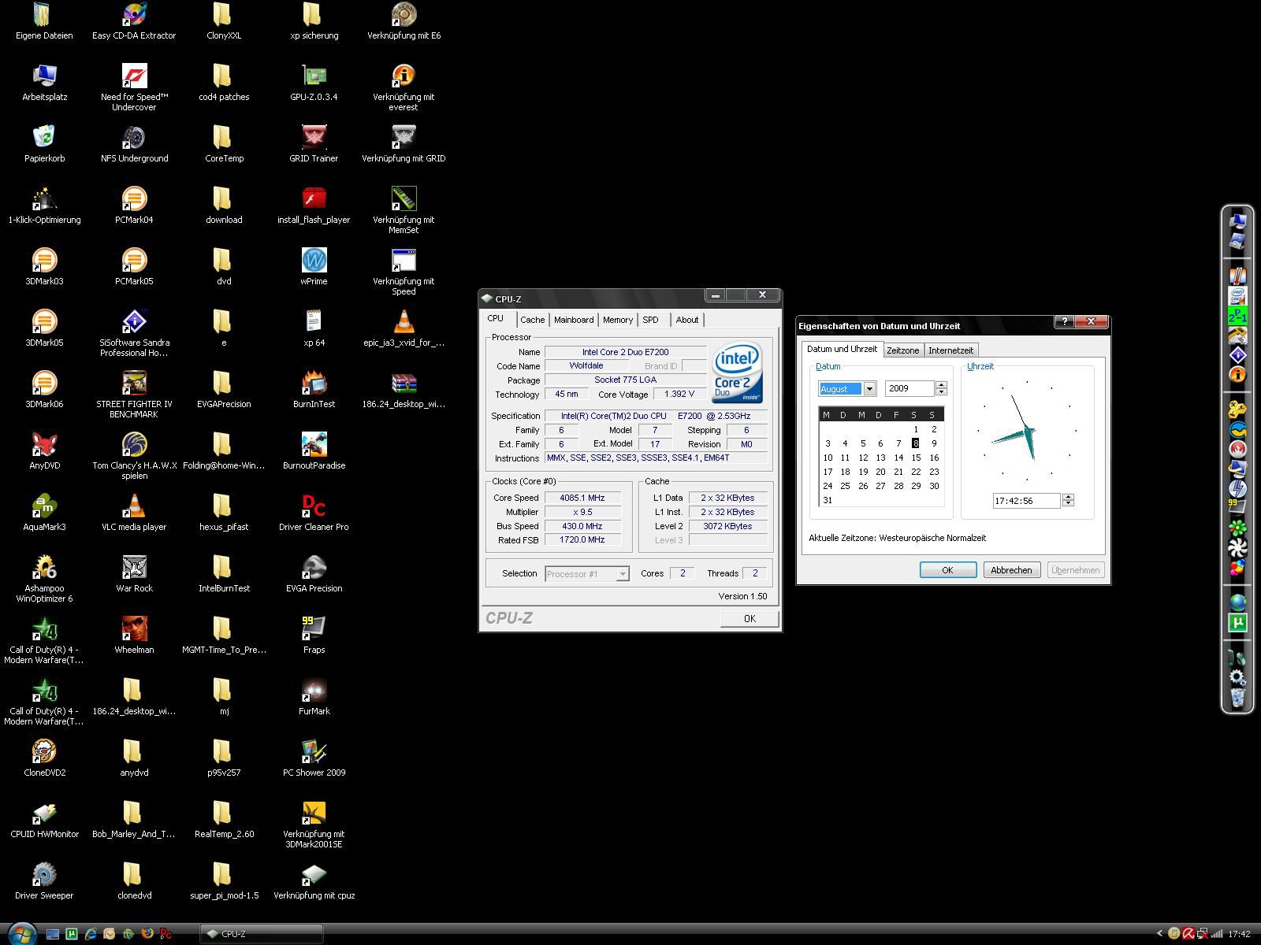Open Firefox from the quick launch bar

coord(147,934)
